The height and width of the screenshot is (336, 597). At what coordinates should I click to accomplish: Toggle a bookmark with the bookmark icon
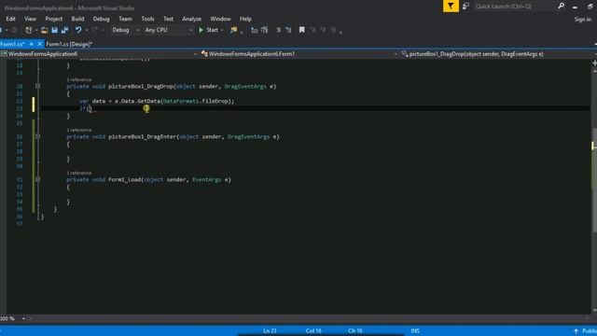(x=302, y=30)
